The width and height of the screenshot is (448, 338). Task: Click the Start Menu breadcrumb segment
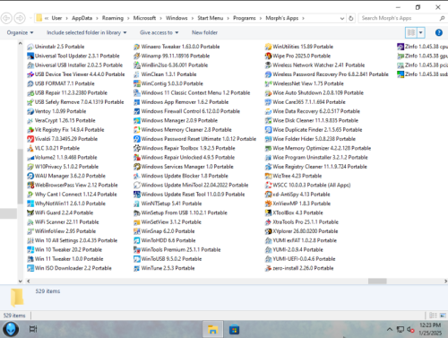tap(211, 18)
